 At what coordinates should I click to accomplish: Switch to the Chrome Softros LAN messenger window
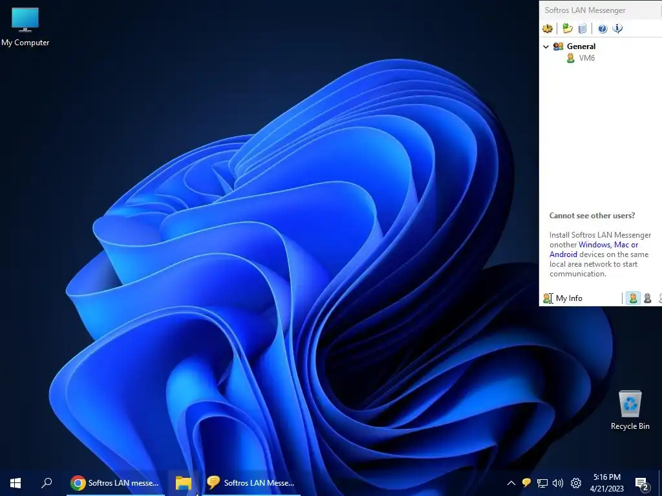click(116, 483)
